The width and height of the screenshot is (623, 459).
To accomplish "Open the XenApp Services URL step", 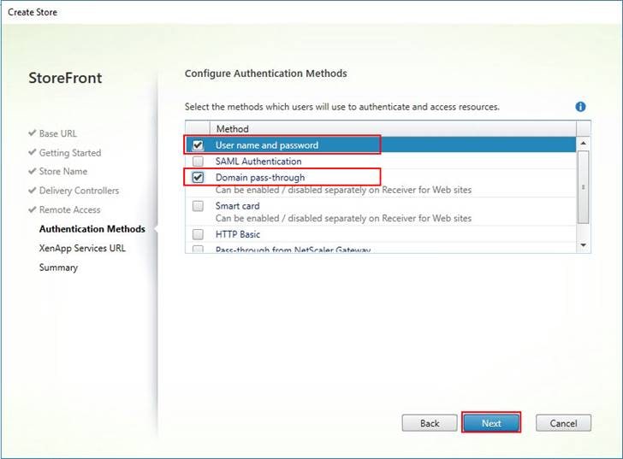I will (82, 249).
